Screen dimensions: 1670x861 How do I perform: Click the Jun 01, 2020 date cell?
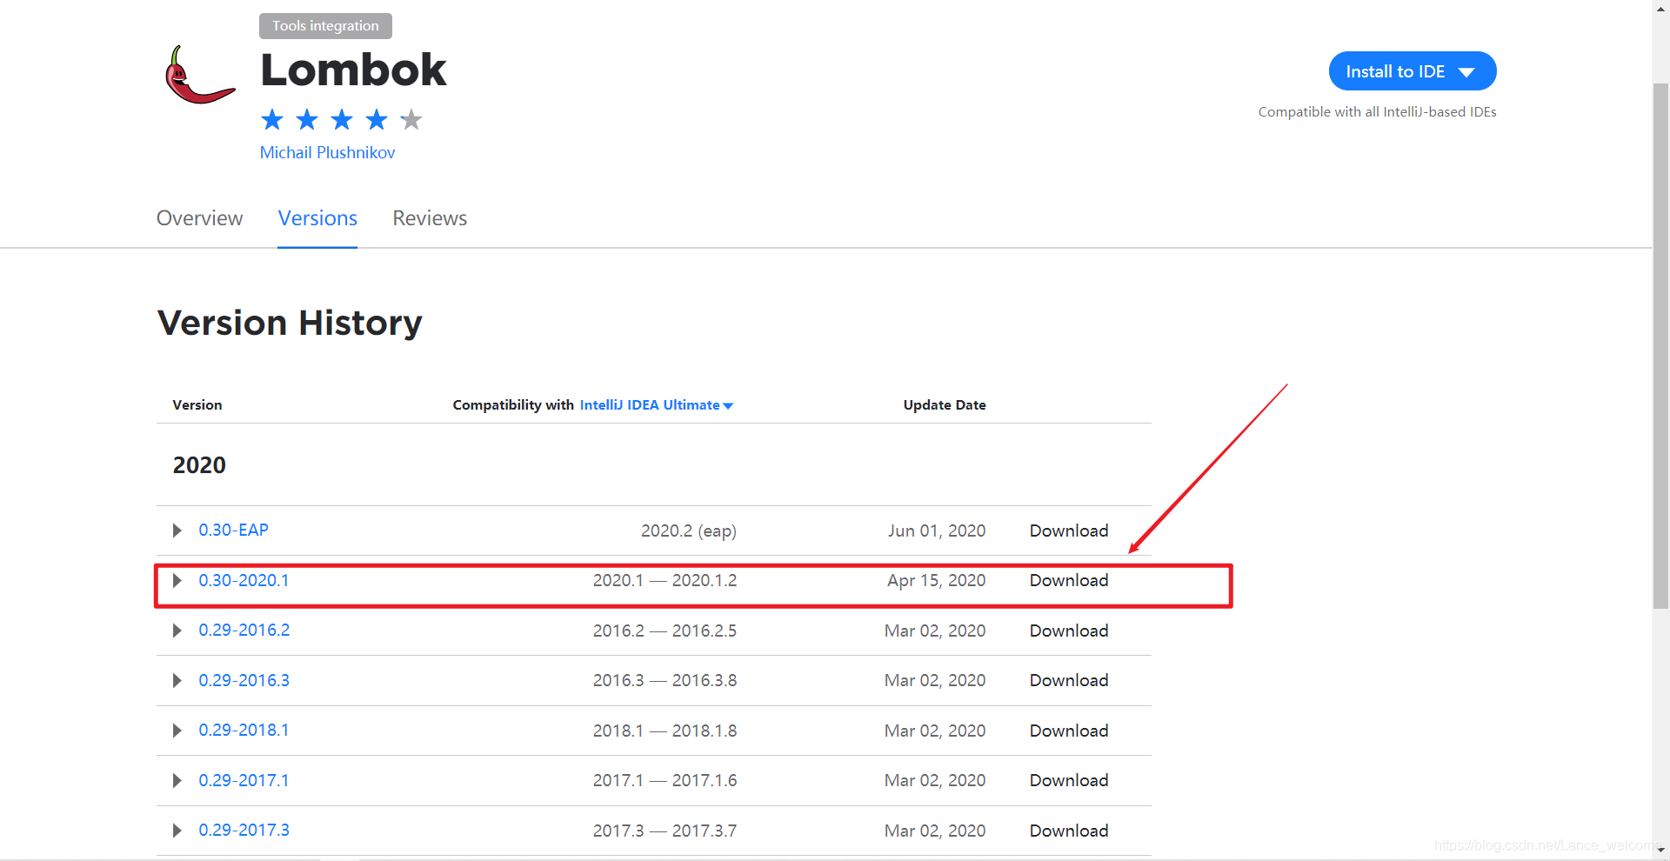point(937,531)
